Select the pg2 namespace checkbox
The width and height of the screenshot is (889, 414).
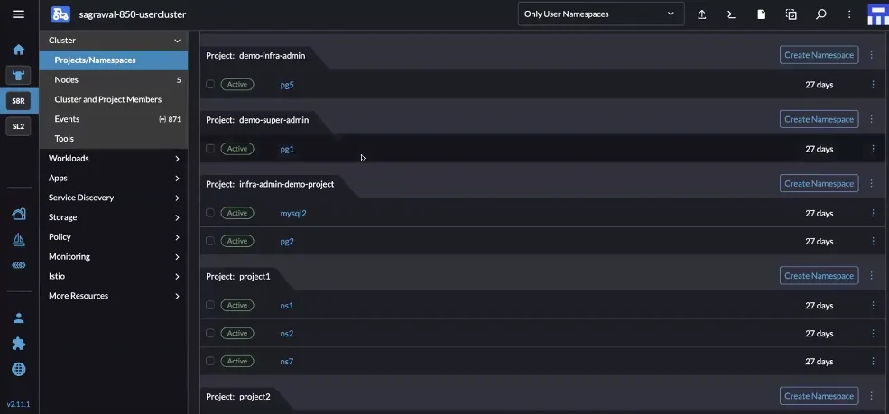210,241
